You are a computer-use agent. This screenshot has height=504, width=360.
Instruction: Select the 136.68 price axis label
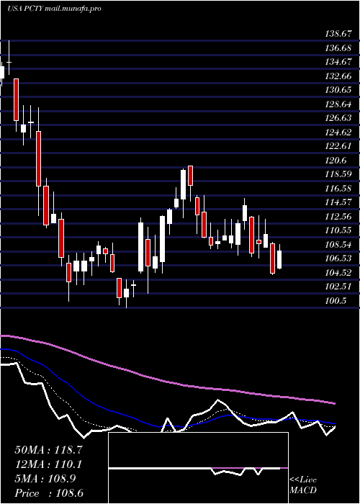pyautogui.click(x=338, y=48)
